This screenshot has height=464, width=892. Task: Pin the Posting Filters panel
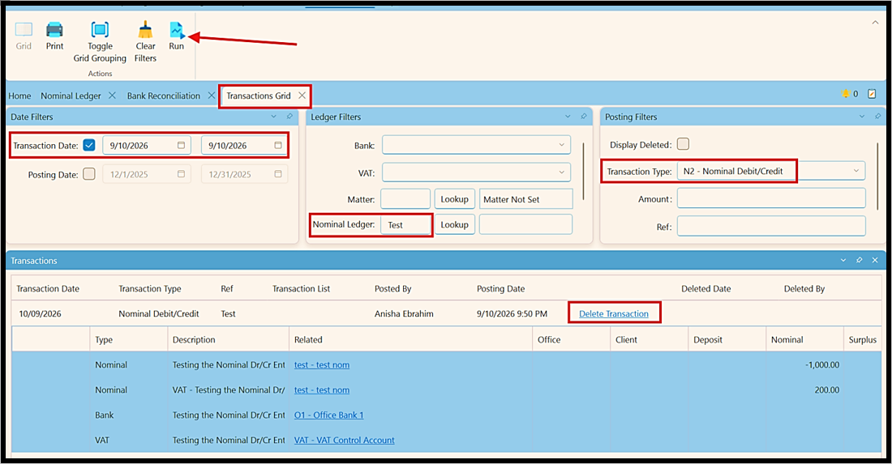tap(877, 117)
